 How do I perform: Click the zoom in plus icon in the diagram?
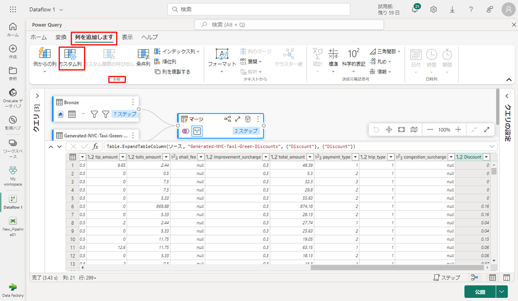click(458, 130)
